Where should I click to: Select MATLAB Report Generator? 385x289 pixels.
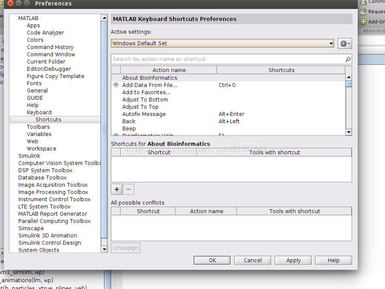(x=52, y=214)
